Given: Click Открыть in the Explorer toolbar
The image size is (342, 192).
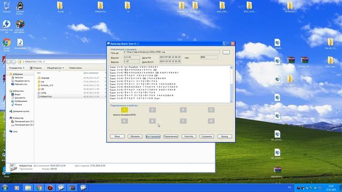Looking at the screenshot, I should [36, 68].
